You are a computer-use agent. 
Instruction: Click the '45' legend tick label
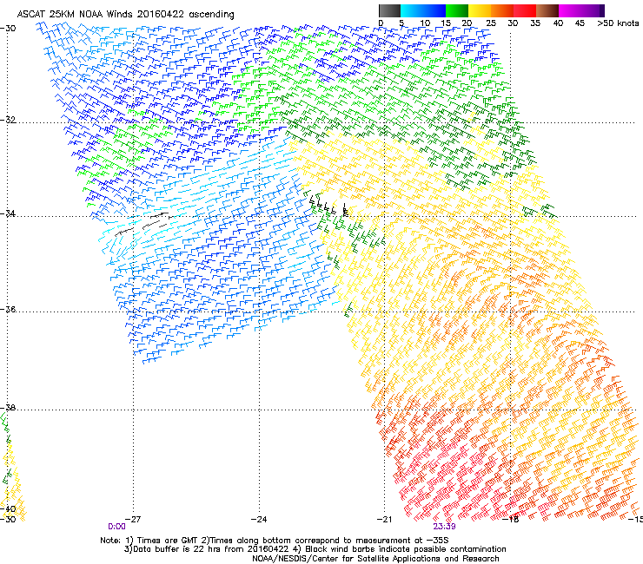click(580, 23)
